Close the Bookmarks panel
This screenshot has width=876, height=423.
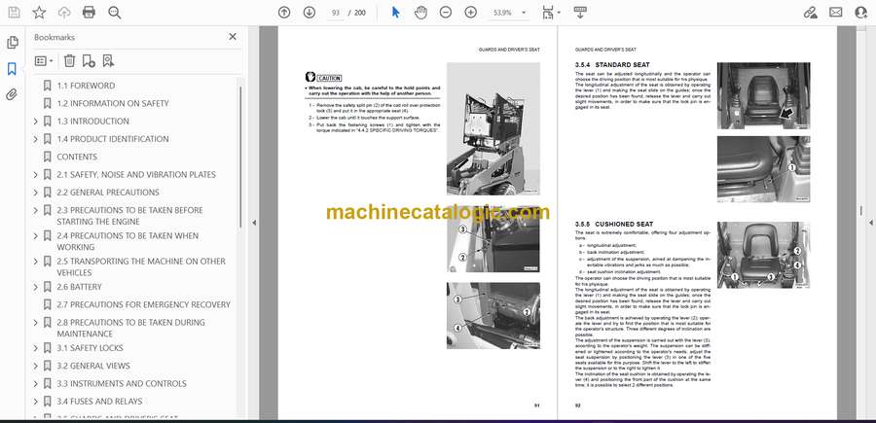coord(232,37)
